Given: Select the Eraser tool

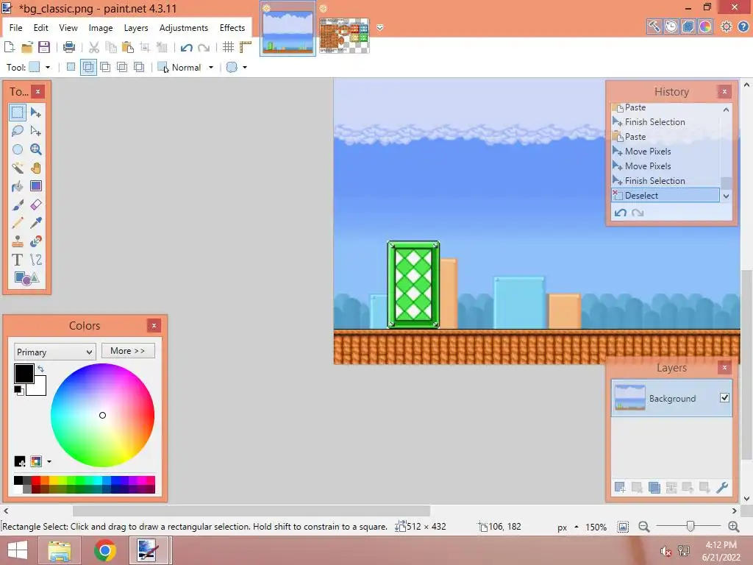Looking at the screenshot, I should 35,205.
